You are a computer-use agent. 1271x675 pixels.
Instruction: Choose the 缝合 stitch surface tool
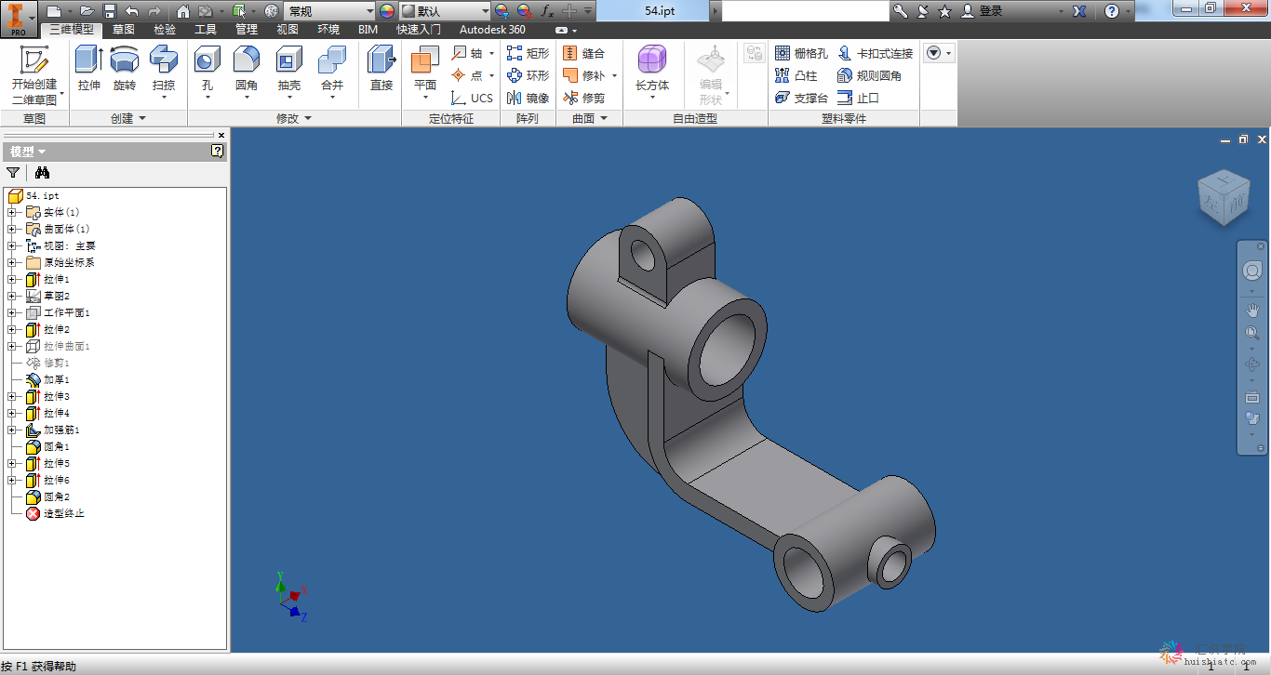[583, 53]
